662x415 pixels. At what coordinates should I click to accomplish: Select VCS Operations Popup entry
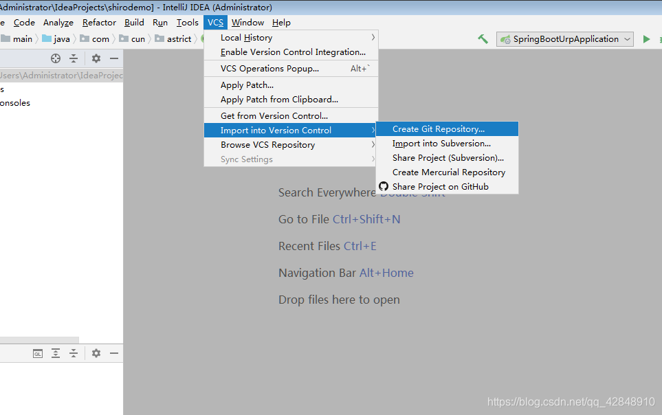[x=291, y=69]
